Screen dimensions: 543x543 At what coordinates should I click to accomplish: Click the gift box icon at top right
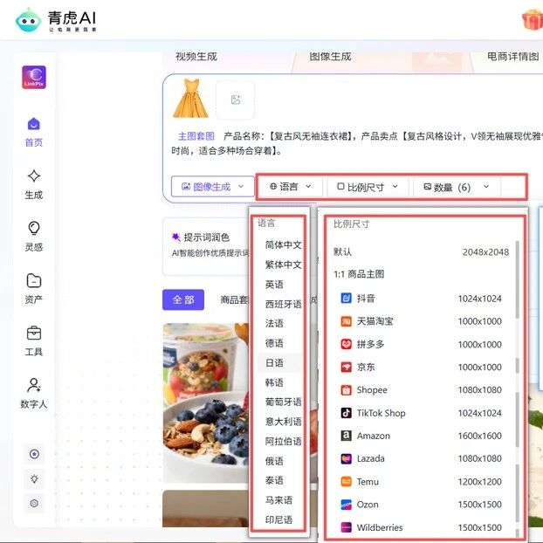533,20
